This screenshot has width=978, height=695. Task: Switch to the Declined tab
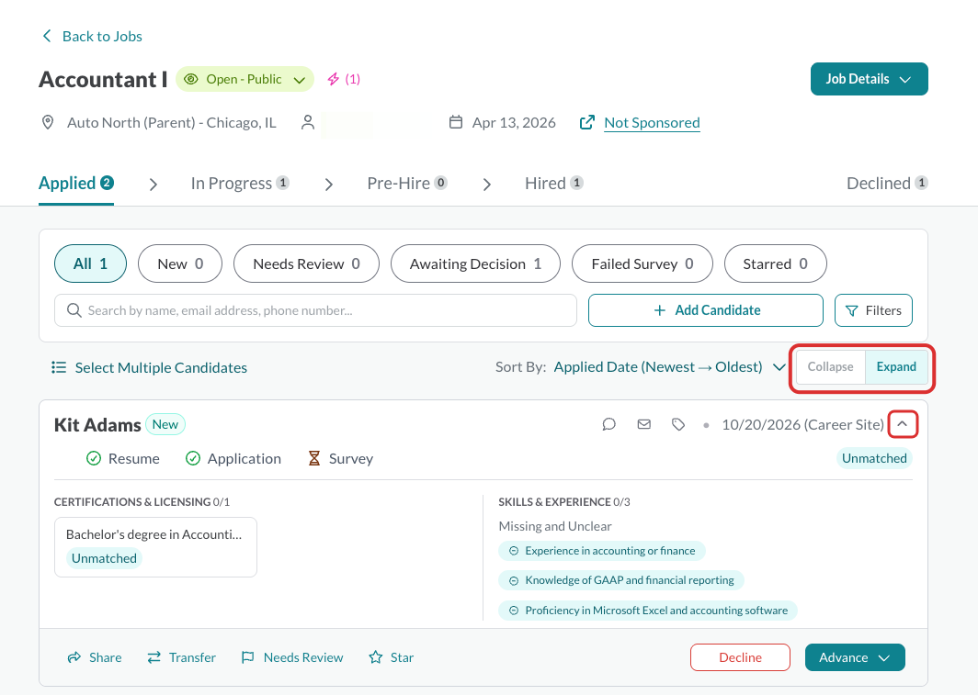click(887, 183)
